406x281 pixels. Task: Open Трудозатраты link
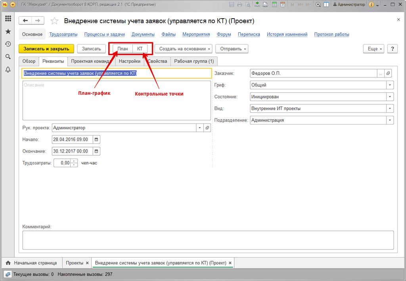pyautogui.click(x=63, y=34)
